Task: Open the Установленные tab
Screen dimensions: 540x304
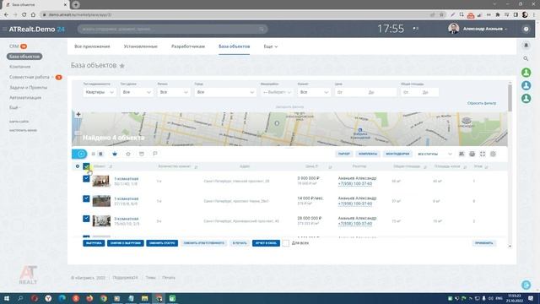Action: click(141, 46)
